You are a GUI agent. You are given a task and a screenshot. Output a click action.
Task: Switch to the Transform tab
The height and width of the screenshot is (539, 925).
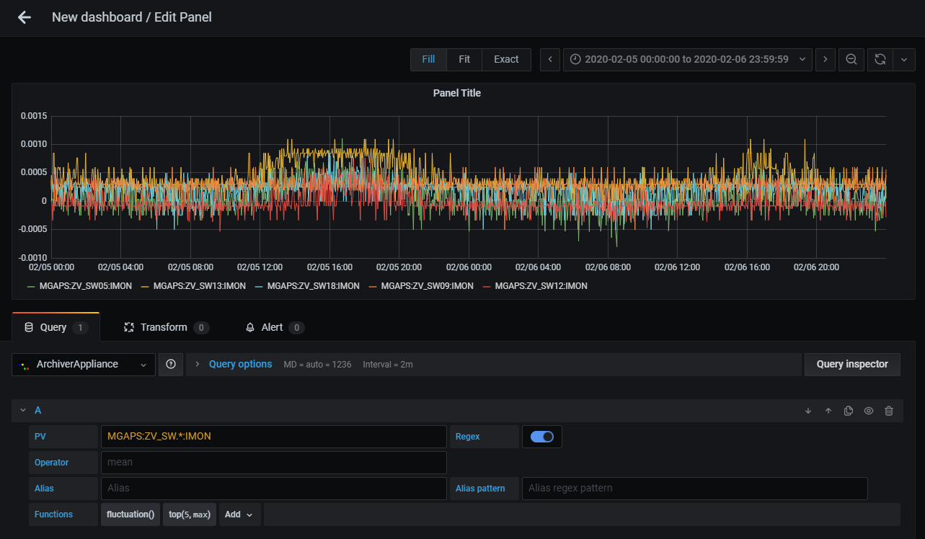click(x=165, y=327)
